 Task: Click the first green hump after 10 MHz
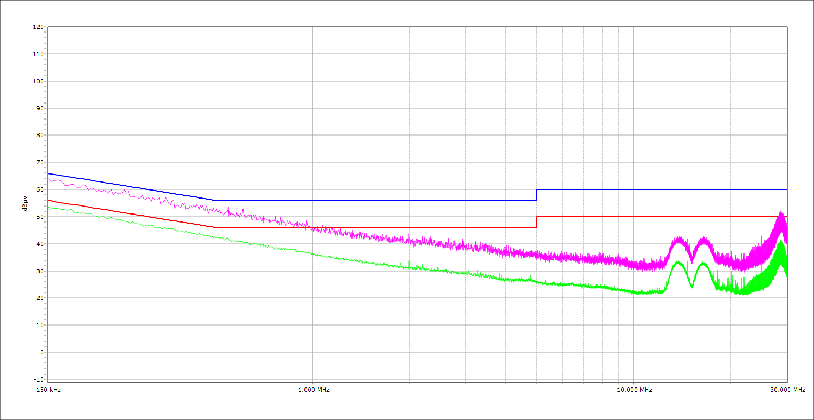tap(677, 262)
